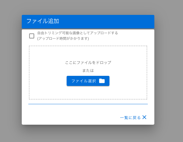Click the ファイル追加 dialog title
Image resolution: width=183 pixels, height=142 pixels.
pyautogui.click(x=43, y=21)
